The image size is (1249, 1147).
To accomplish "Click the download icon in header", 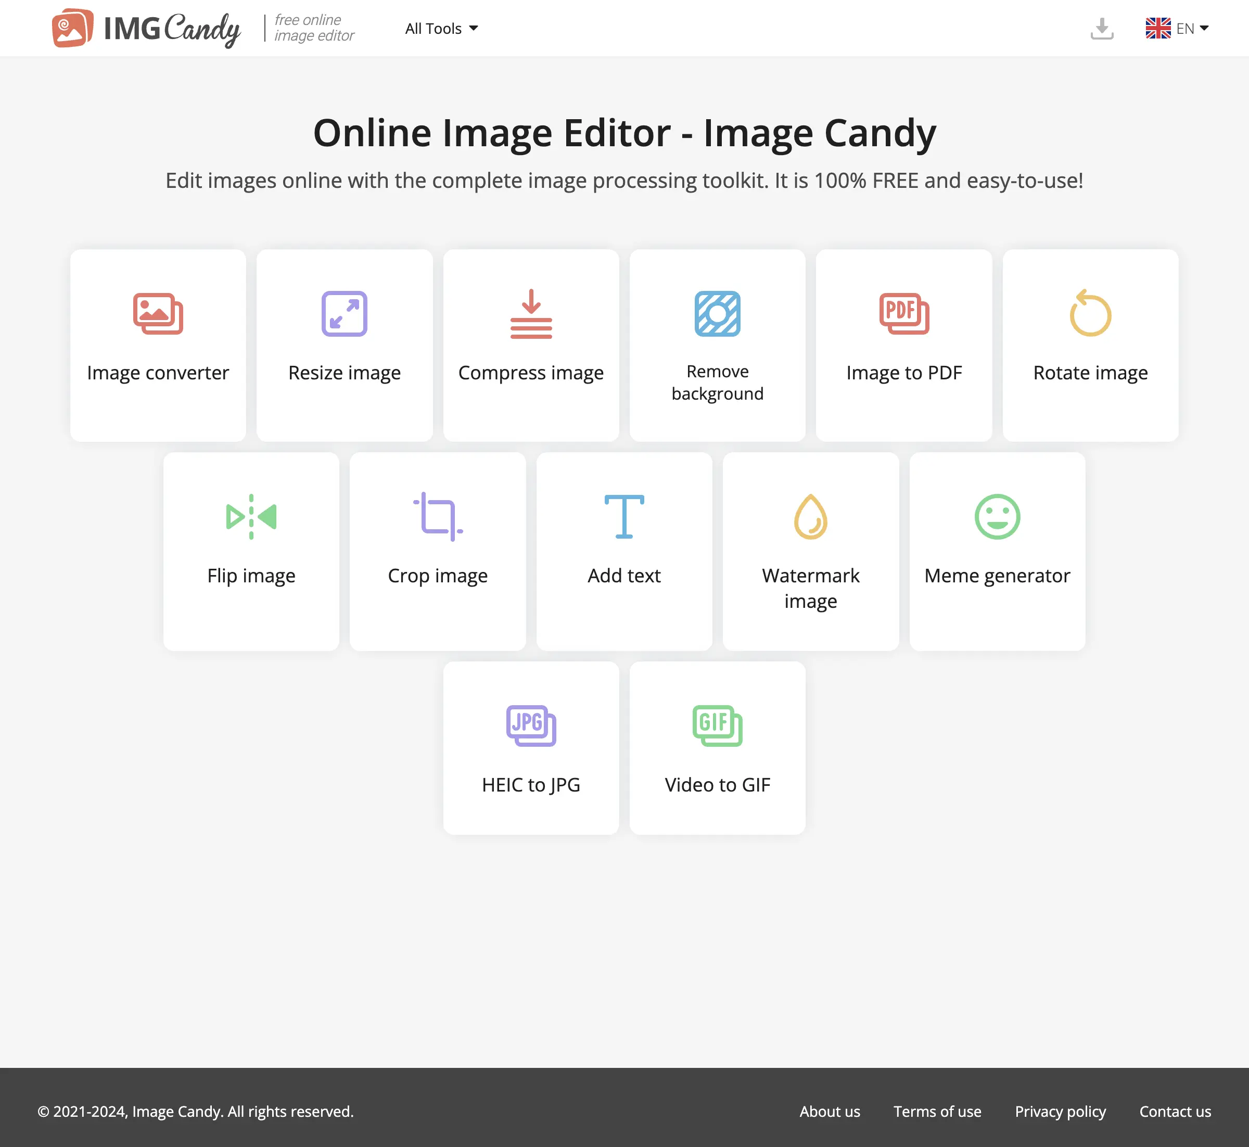I will (x=1102, y=29).
